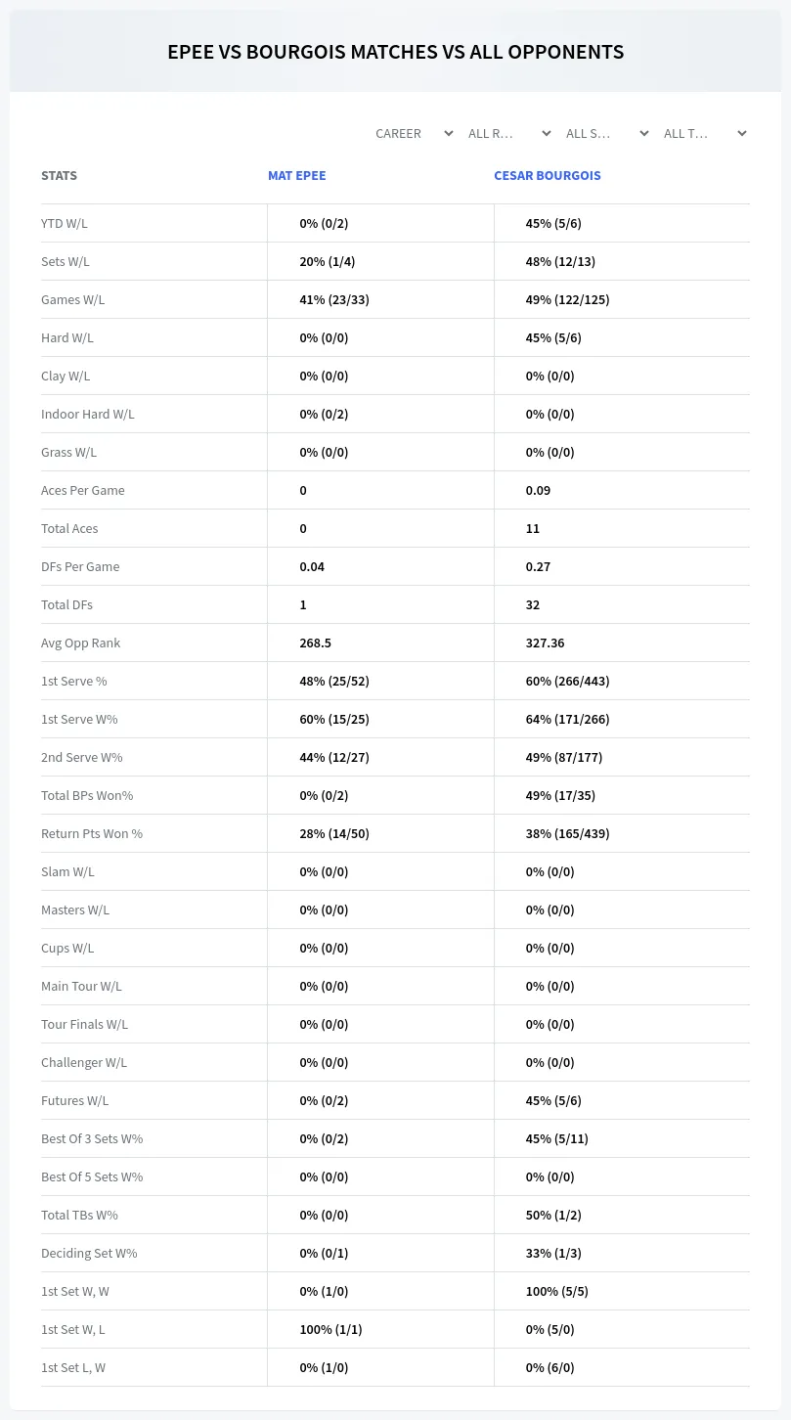Open the CESAR BOURGOIS player link
This screenshot has height=1420, width=791.
coord(548,175)
